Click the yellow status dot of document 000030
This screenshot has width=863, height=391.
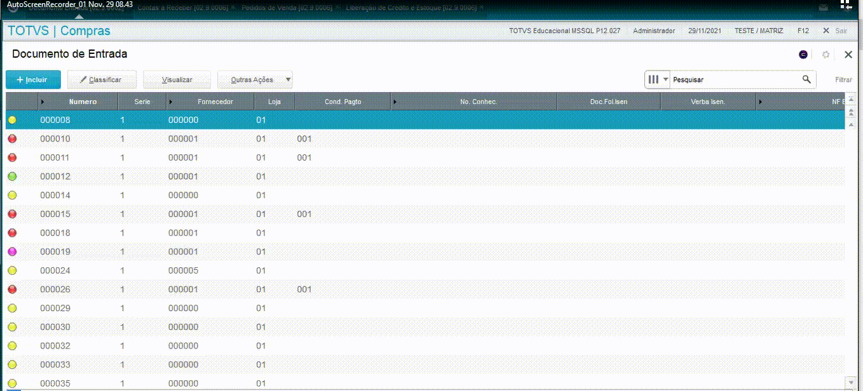[12, 327]
